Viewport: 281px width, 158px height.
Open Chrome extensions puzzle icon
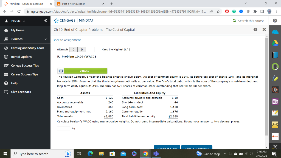255,12
